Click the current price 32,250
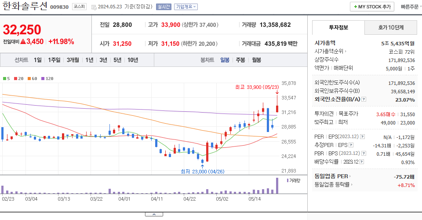The image size is (422, 220). [x=22, y=29]
